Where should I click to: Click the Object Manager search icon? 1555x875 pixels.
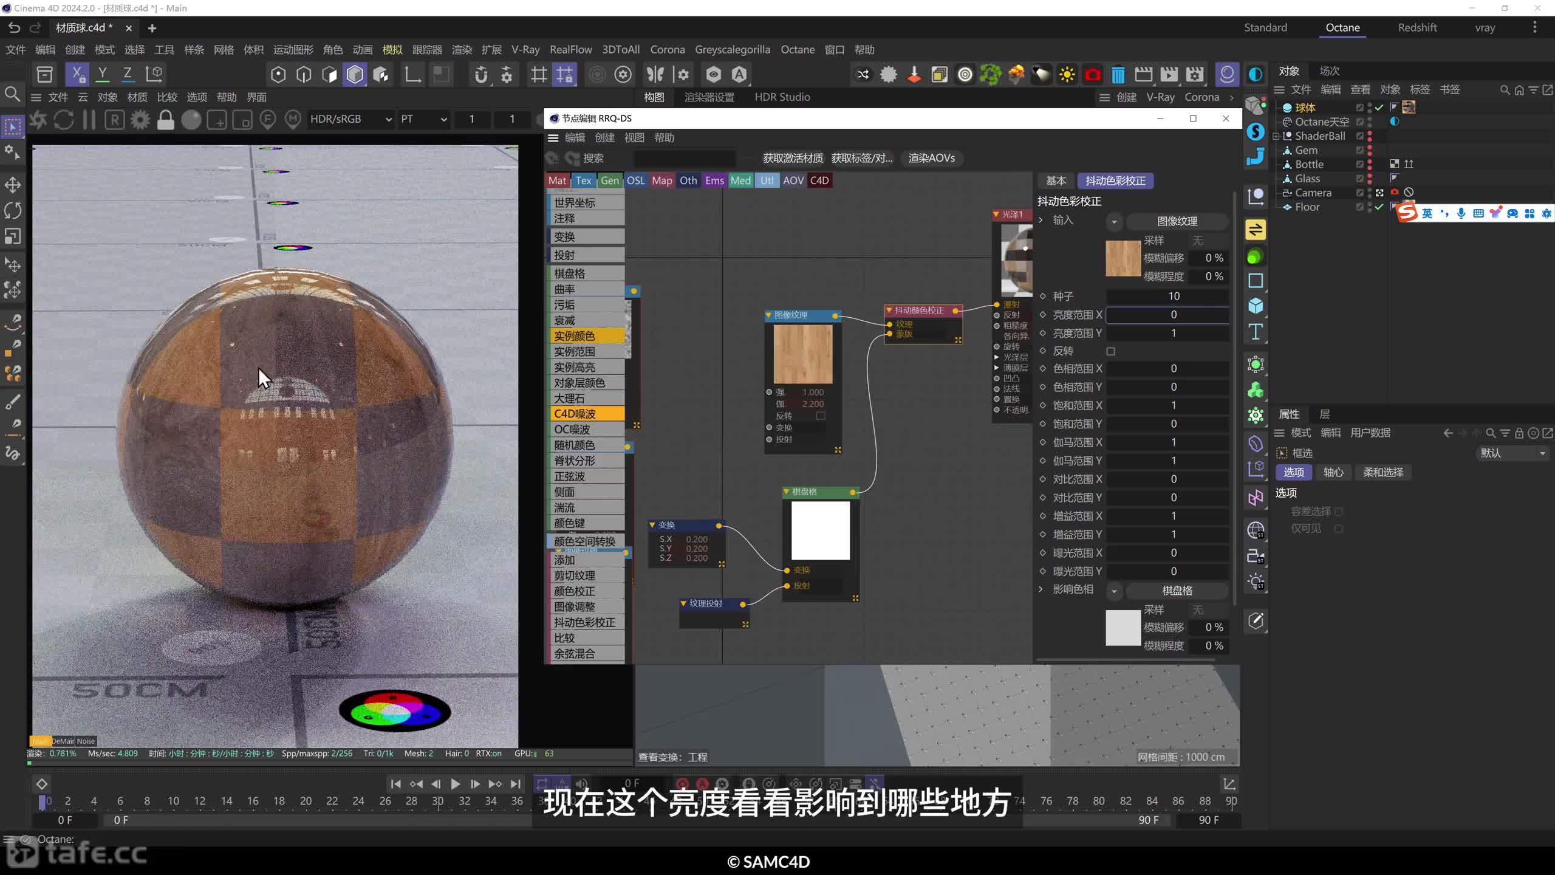tap(1505, 90)
